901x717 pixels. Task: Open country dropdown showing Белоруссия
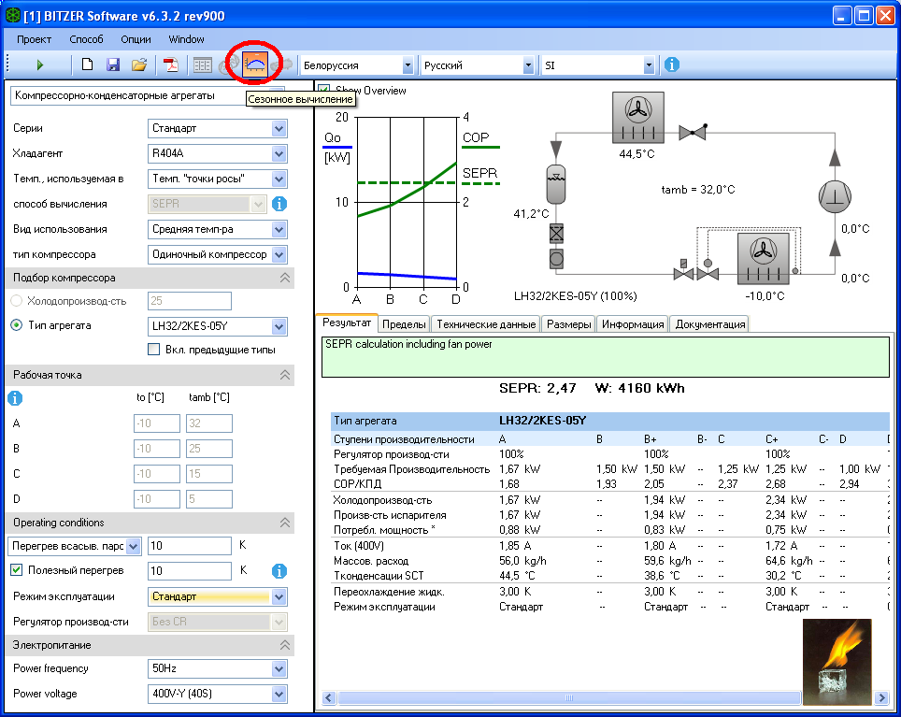pos(356,65)
